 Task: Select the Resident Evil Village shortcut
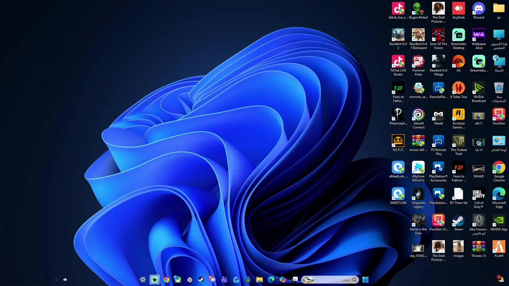439,66
